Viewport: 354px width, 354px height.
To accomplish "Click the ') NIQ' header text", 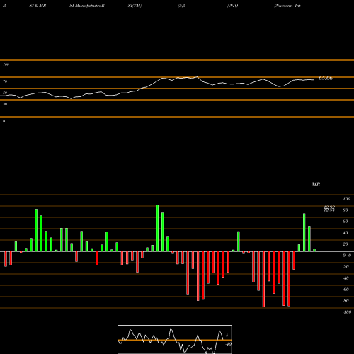I will click(x=232, y=6).
